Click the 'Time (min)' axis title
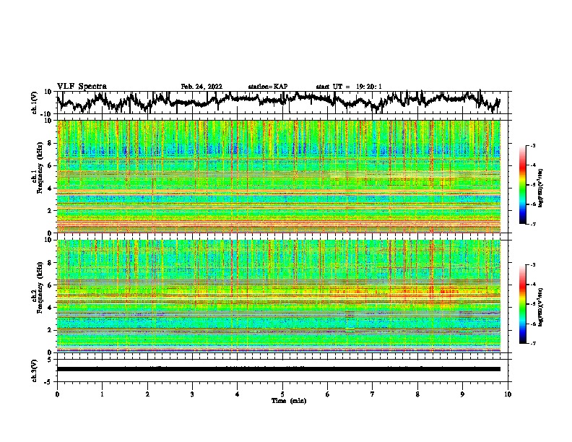Viewport: 572px width, 442px height. [289, 401]
